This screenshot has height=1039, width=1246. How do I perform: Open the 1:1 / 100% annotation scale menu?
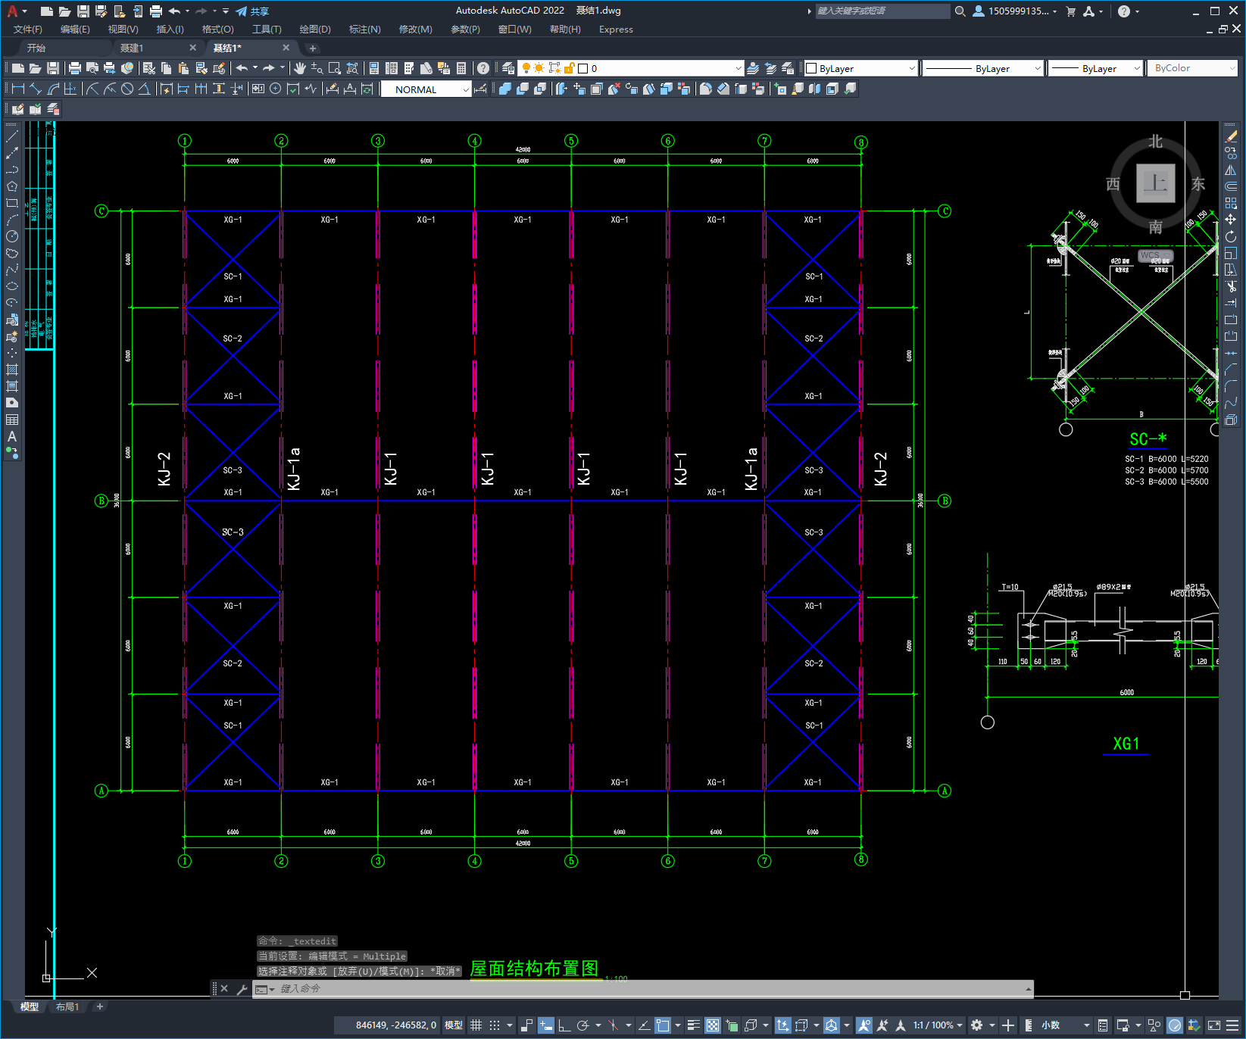coord(938,1025)
